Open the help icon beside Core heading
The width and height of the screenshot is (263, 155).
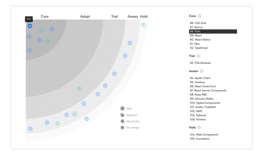199,16
